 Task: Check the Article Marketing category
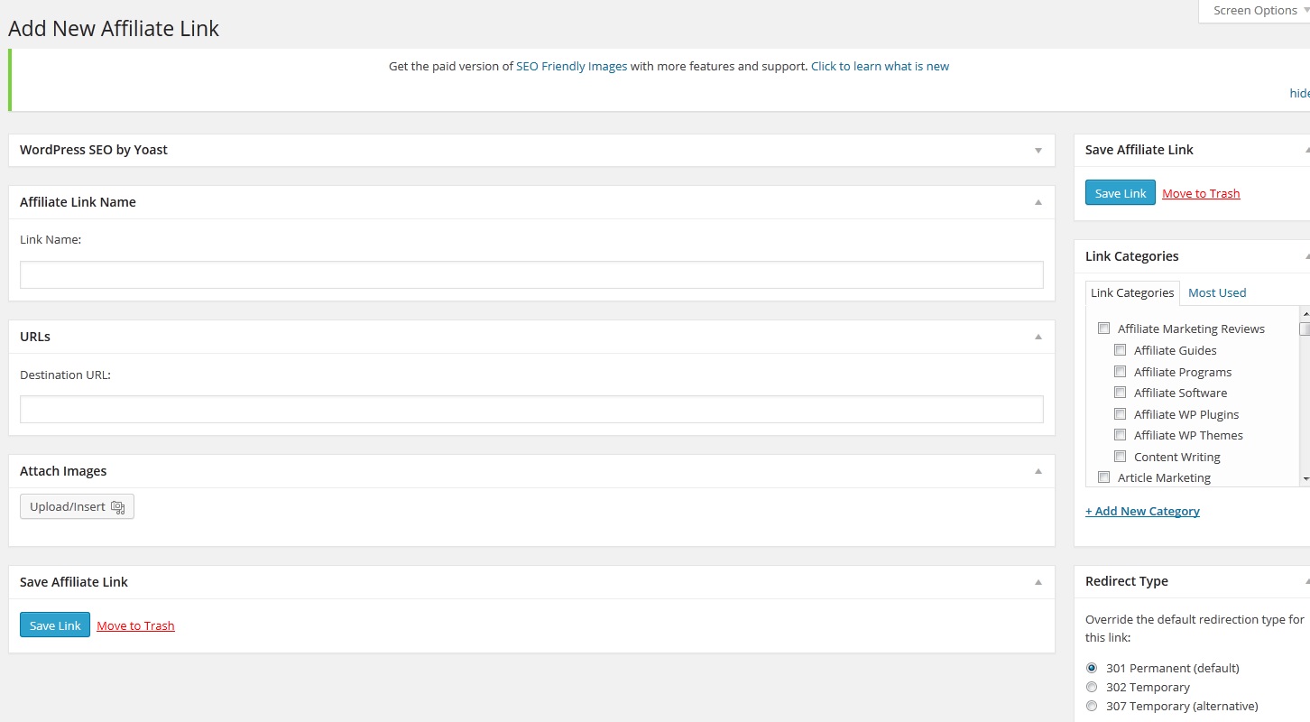[1103, 477]
